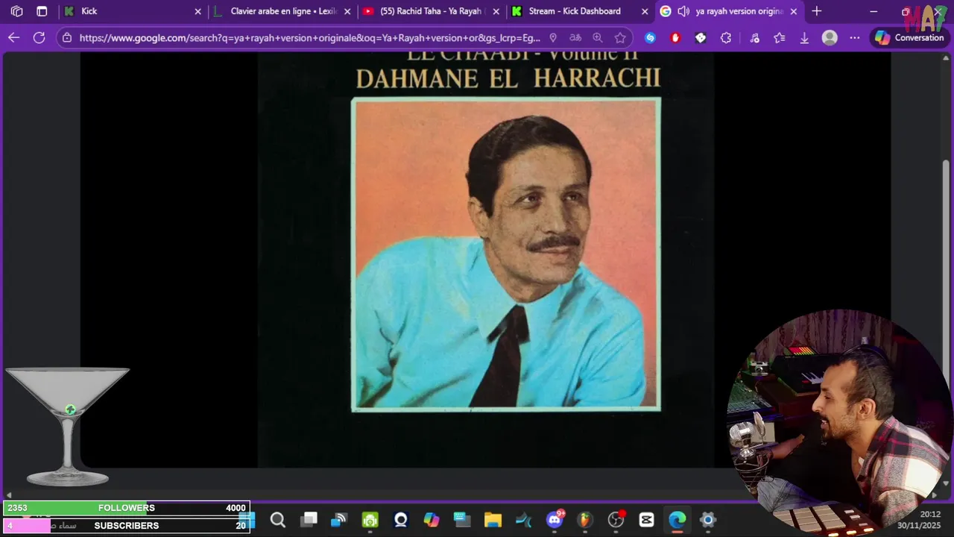This screenshot has width=954, height=537.
Task: Close the Stream - Kick Dashboard tab
Action: point(645,11)
